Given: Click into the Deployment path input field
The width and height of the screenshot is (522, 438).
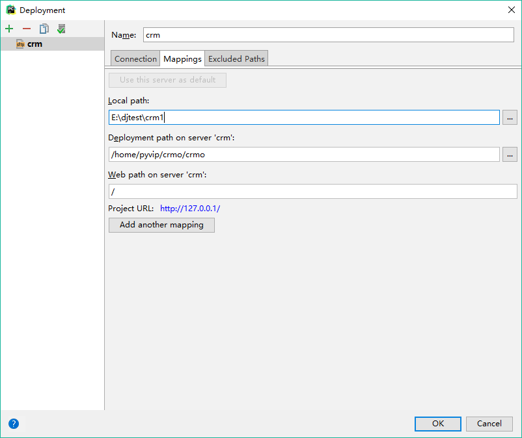Looking at the screenshot, I should 304,155.
